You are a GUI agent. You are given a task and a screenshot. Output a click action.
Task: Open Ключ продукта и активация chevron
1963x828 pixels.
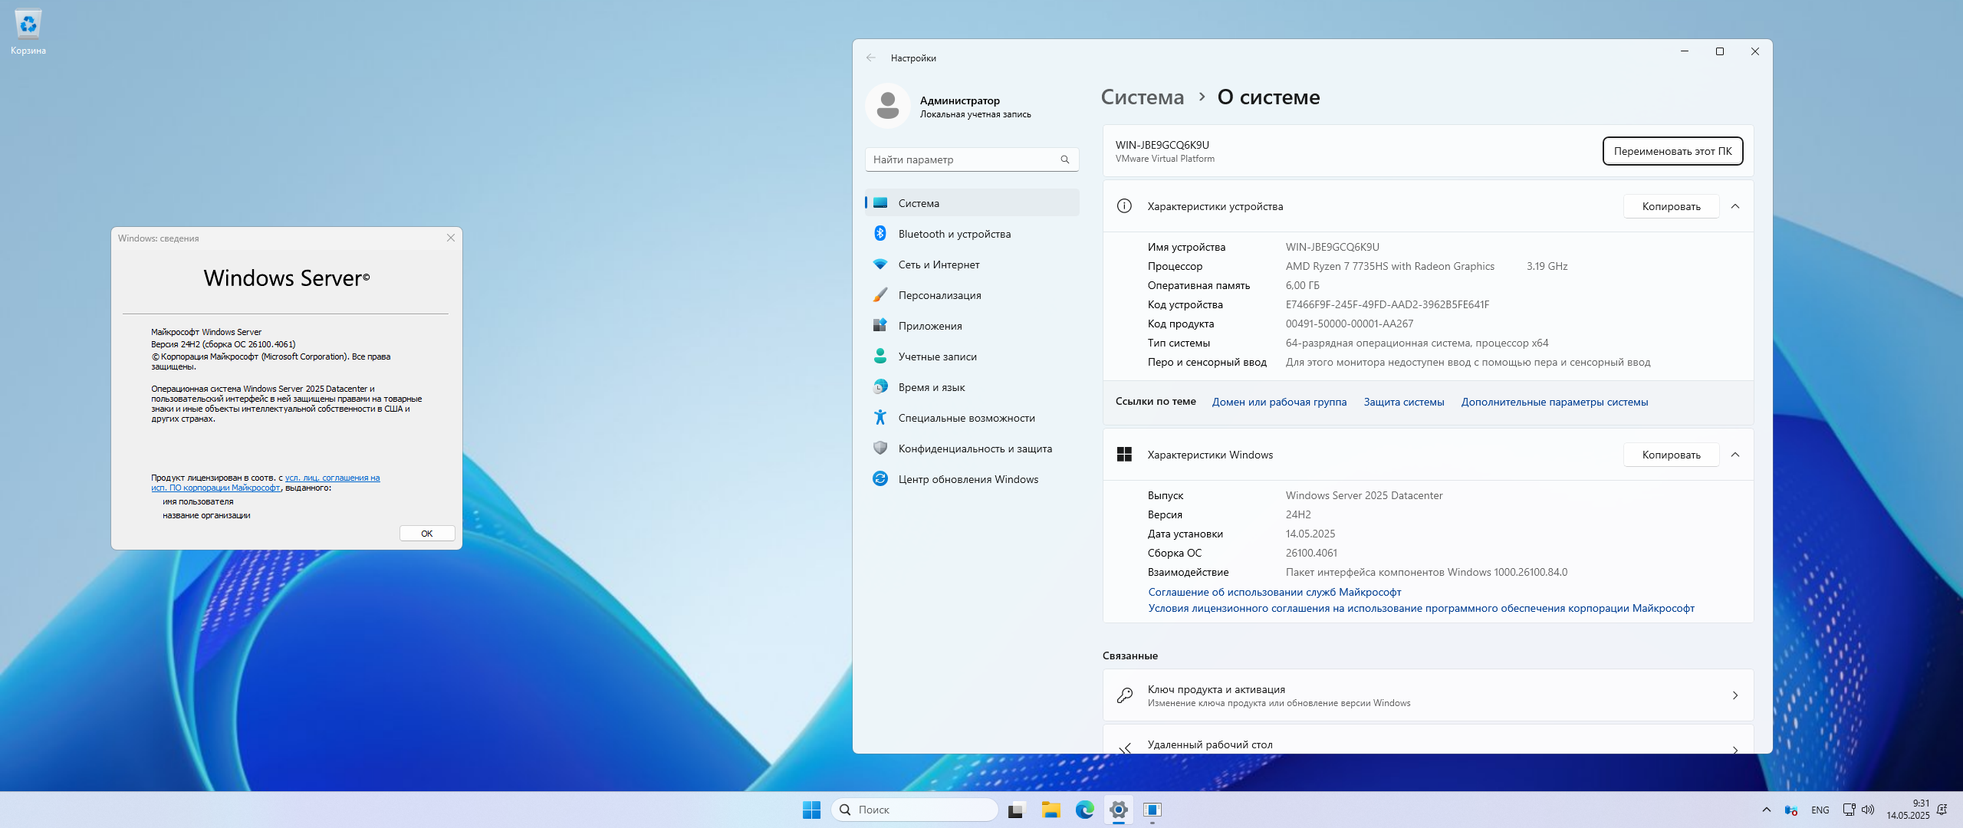tap(1735, 695)
